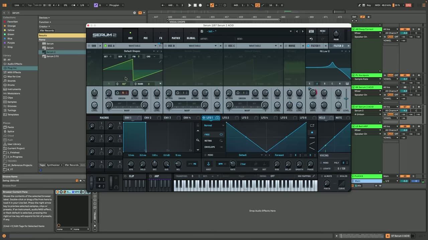Toggle the arrangement loop switch
The height and width of the screenshot is (240, 428).
pos(257,5)
